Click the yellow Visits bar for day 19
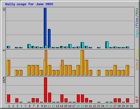This screenshot has height=109, width=140. (x=81, y=63)
